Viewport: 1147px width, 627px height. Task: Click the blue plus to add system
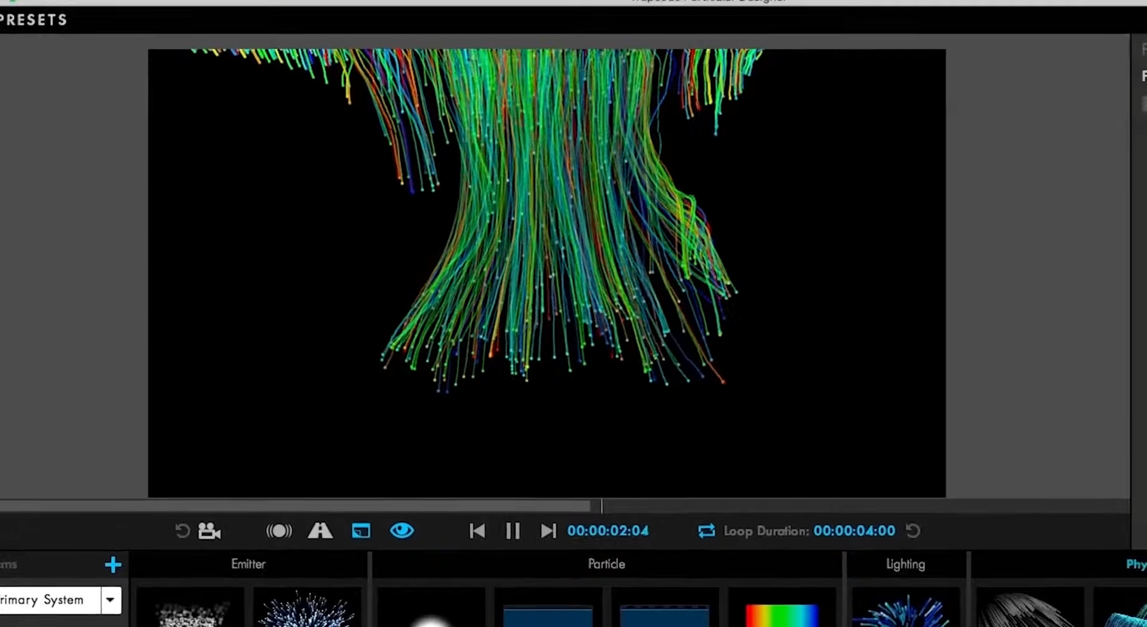[113, 564]
